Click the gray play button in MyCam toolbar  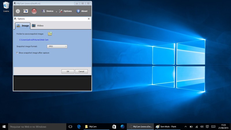click(x=18, y=11)
